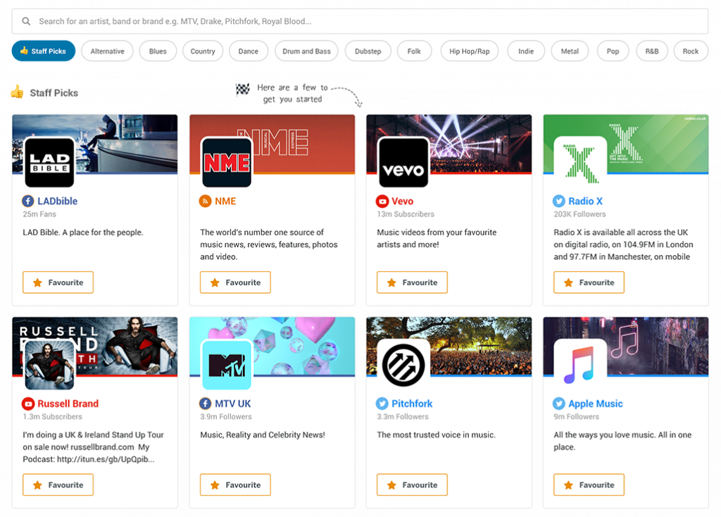Open the Apple Music note icon
The width and height of the screenshot is (721, 517).
click(x=580, y=364)
